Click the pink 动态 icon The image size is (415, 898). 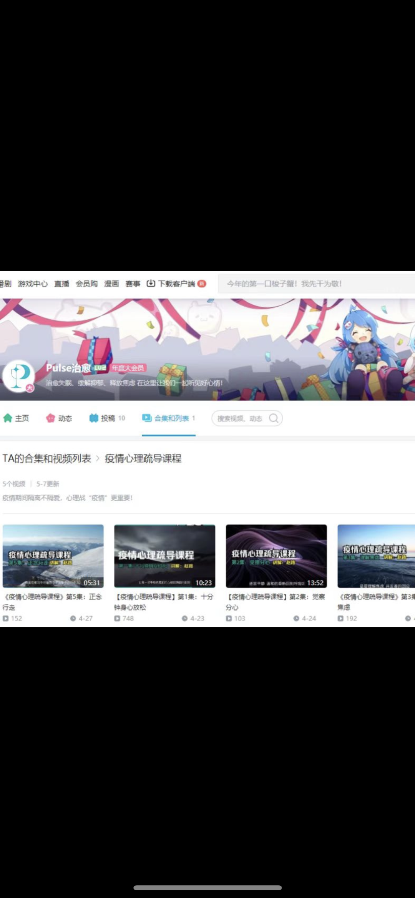50,418
